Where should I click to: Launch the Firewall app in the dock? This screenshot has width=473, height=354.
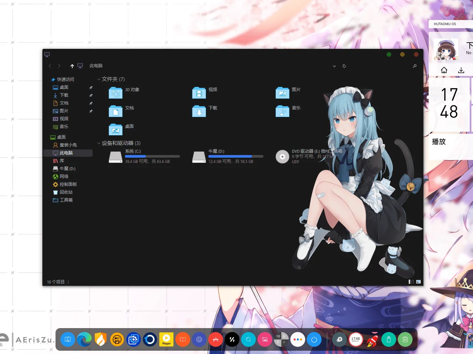pos(101,340)
